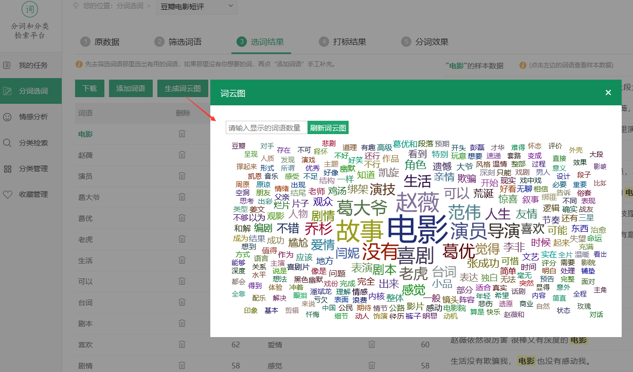Viewport: 633px width, 372px height.
Task: Click the word 感觉 in the table row with count 58
Action: pos(275,366)
